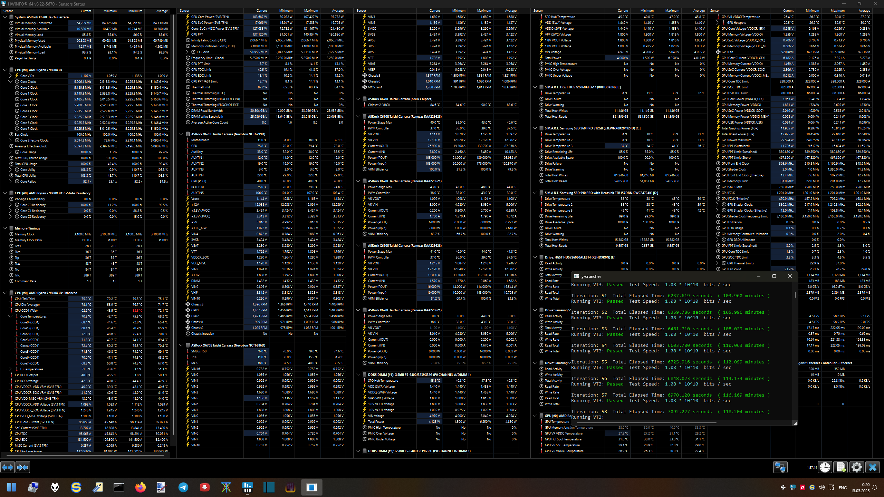Click the expand columns arrows button
This screenshot has width=884, height=497.
8,467
